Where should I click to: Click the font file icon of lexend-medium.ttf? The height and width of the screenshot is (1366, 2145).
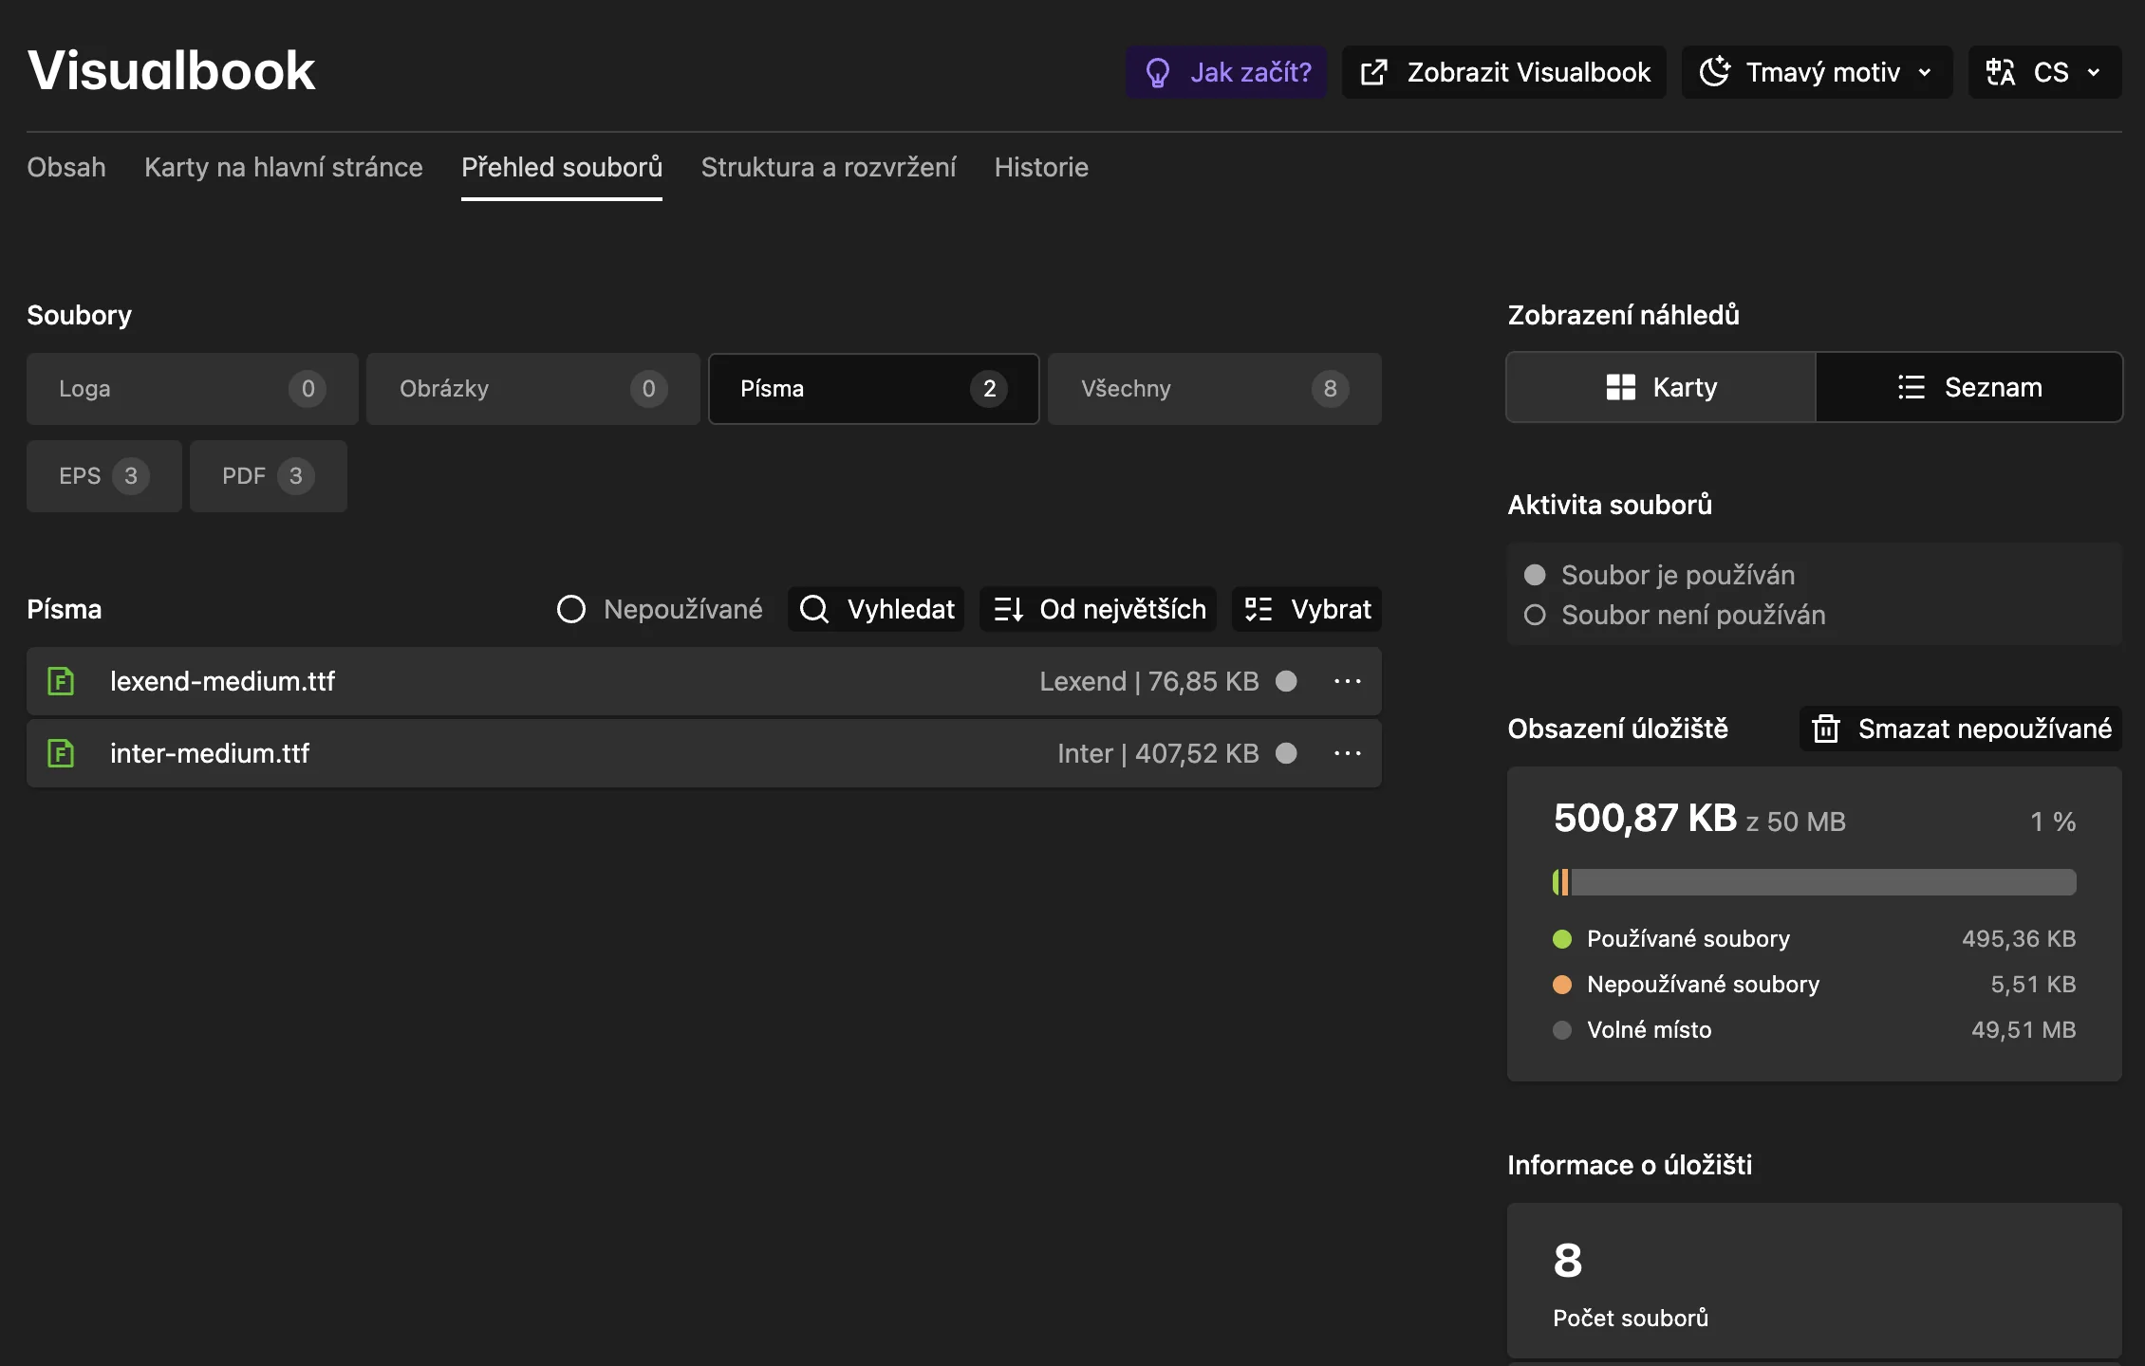pos(61,681)
